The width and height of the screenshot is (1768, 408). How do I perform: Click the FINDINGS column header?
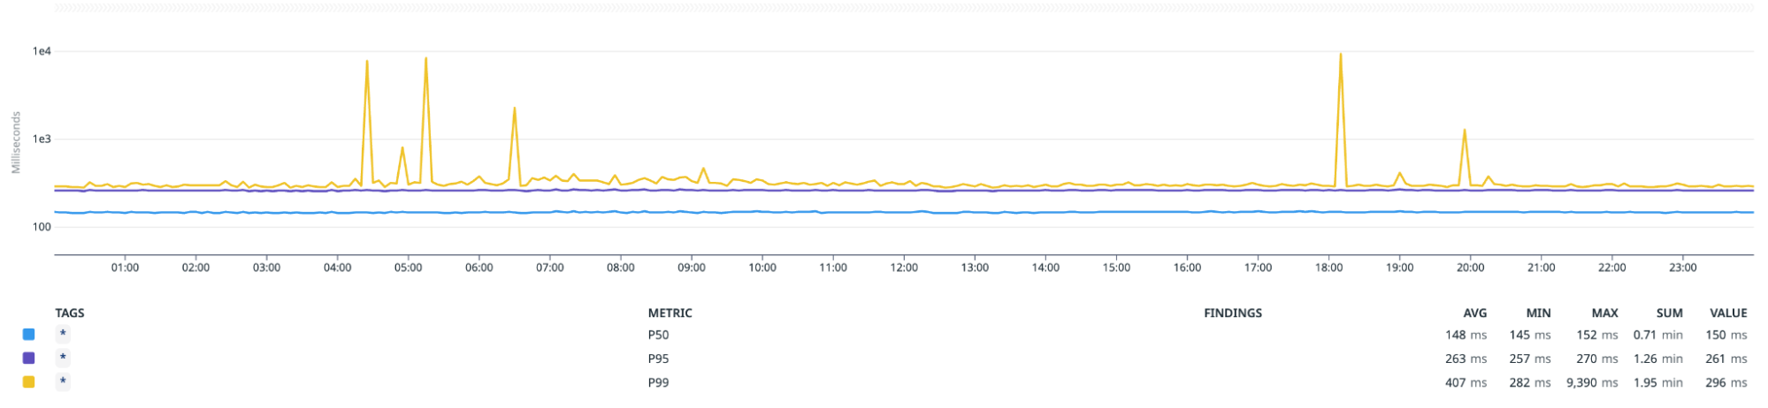tap(1232, 314)
